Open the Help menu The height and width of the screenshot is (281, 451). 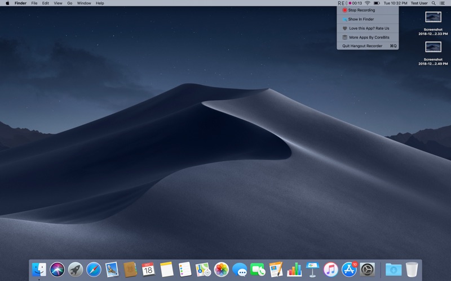pyautogui.click(x=100, y=3)
